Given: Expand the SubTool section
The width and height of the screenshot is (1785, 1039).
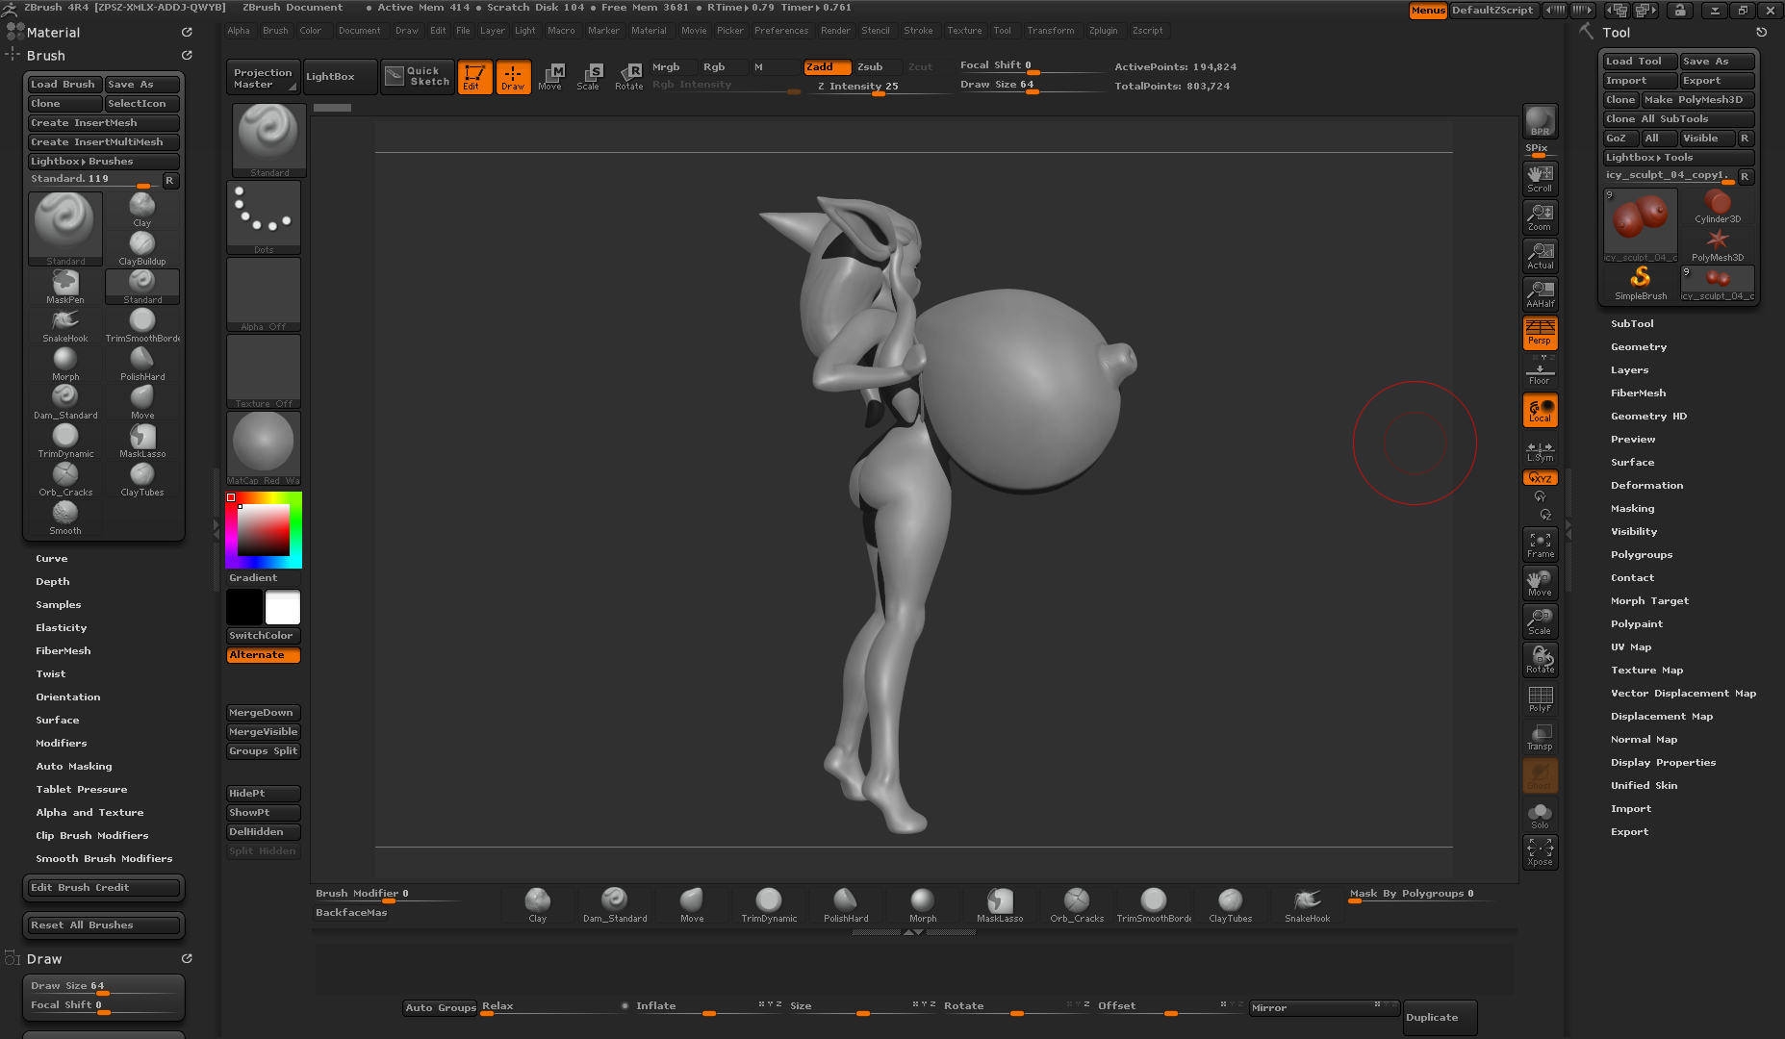Looking at the screenshot, I should 1632,324.
